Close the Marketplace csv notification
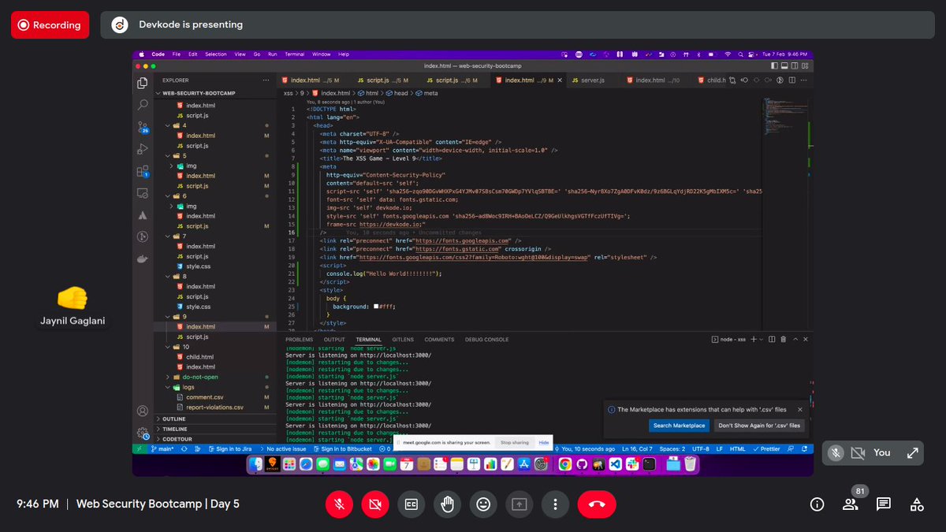 click(800, 410)
